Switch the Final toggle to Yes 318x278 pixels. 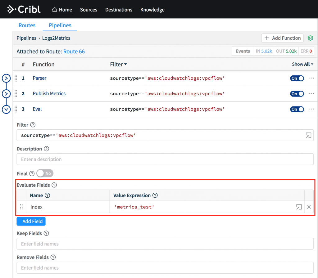pyautogui.click(x=45, y=173)
